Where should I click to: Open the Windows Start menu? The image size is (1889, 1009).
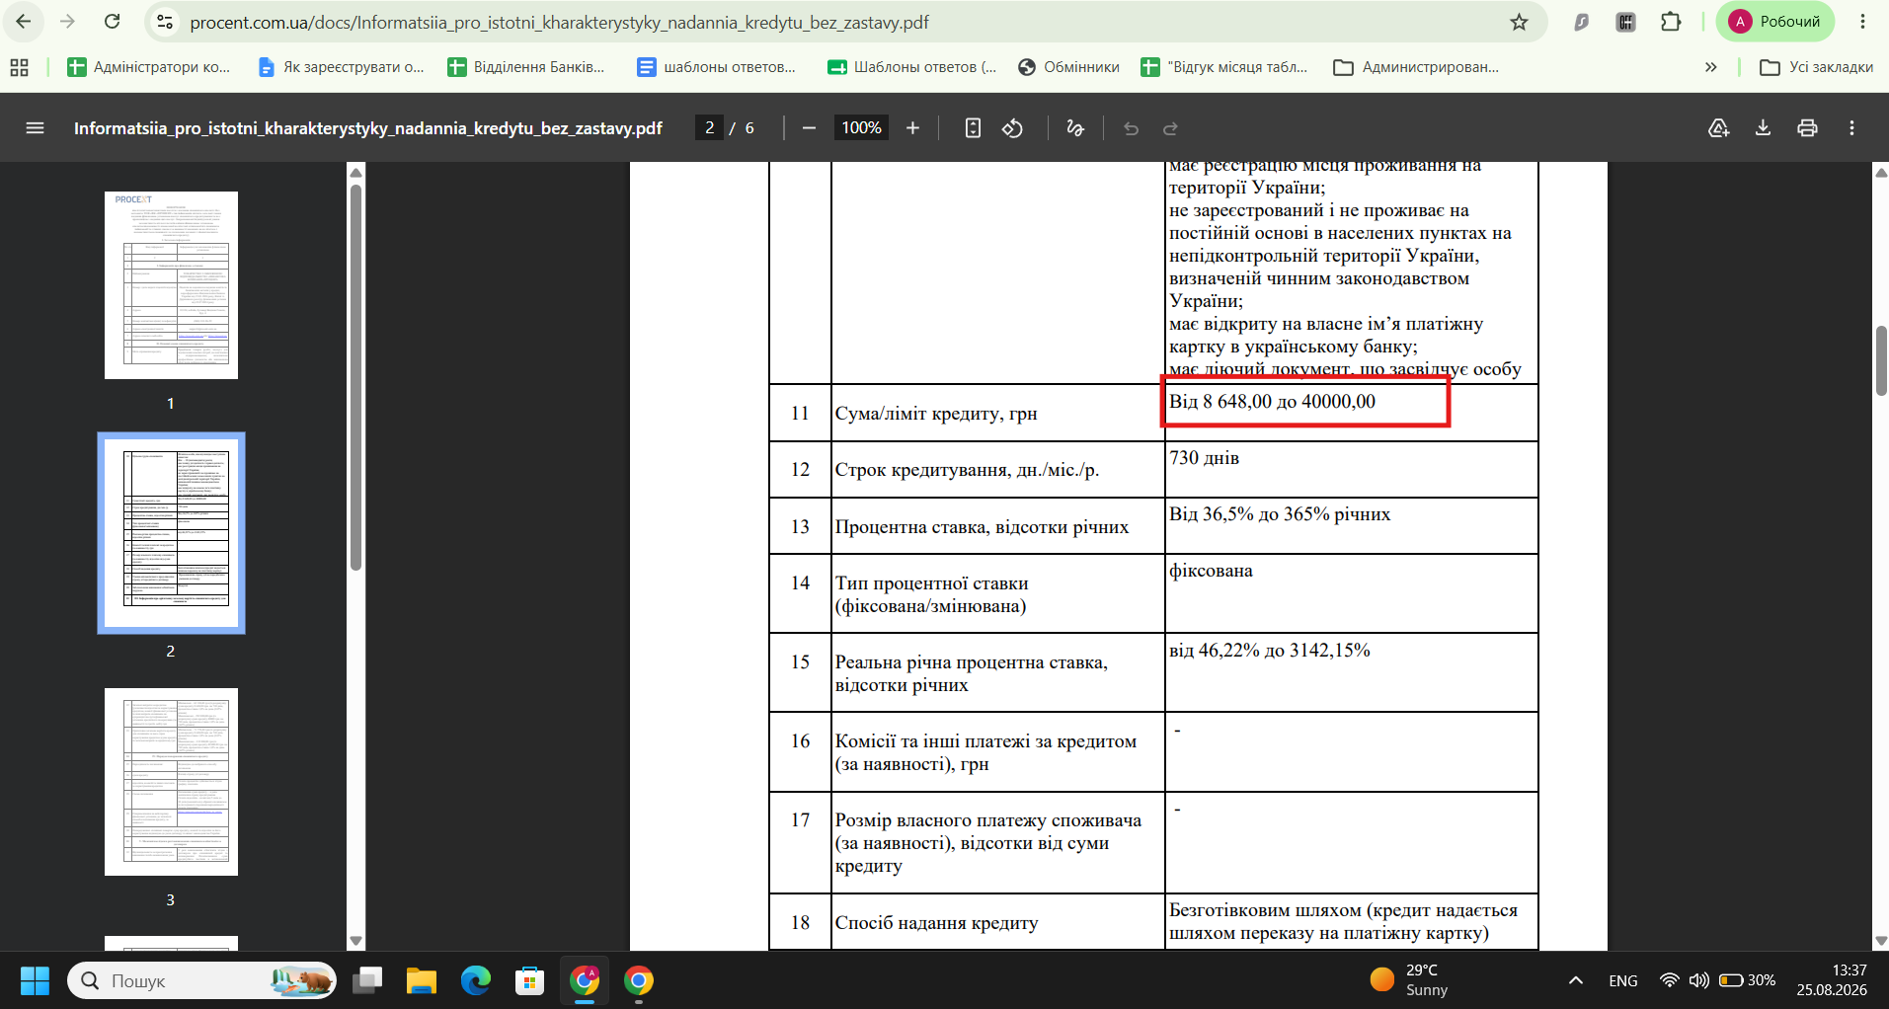[35, 980]
